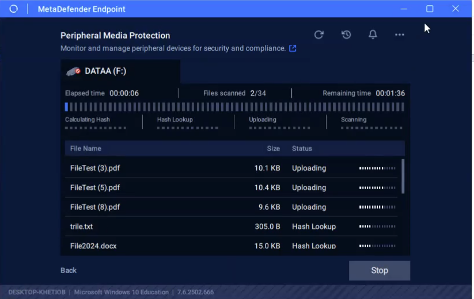Click version 7.6.2502.666 in status bar

click(195, 292)
